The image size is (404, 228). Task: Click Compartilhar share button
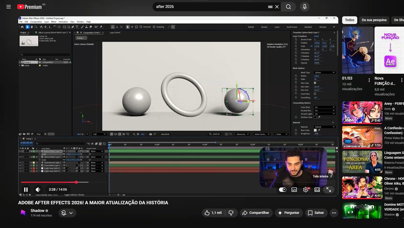[x=256, y=213]
